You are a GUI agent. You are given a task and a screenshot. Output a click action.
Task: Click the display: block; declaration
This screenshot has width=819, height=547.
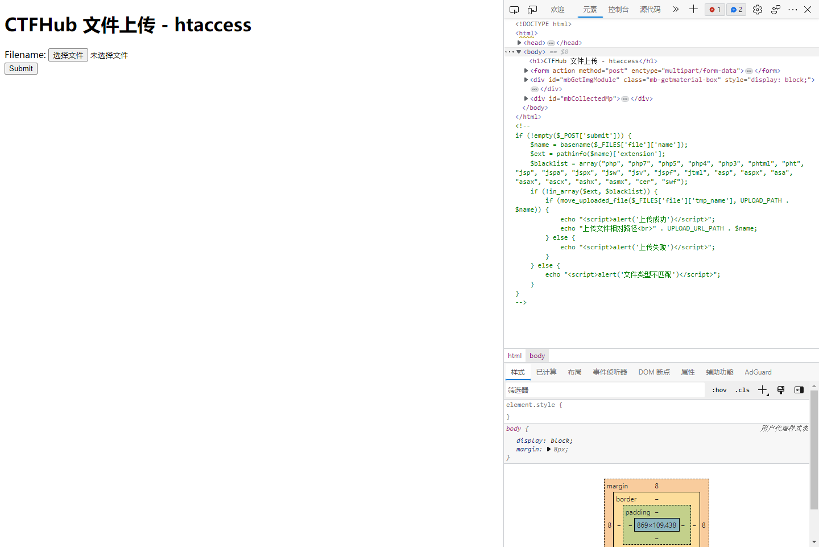pyautogui.click(x=544, y=441)
